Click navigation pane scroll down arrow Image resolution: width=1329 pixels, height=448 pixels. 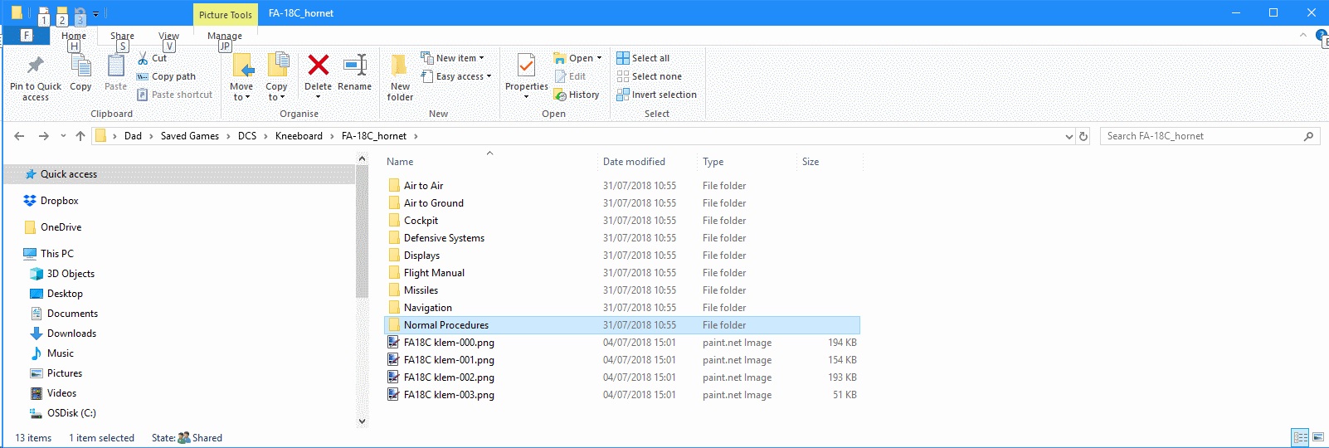pyautogui.click(x=362, y=421)
